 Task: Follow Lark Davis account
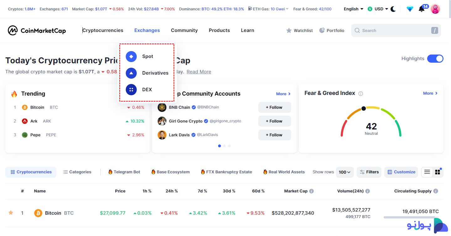[x=275, y=135]
